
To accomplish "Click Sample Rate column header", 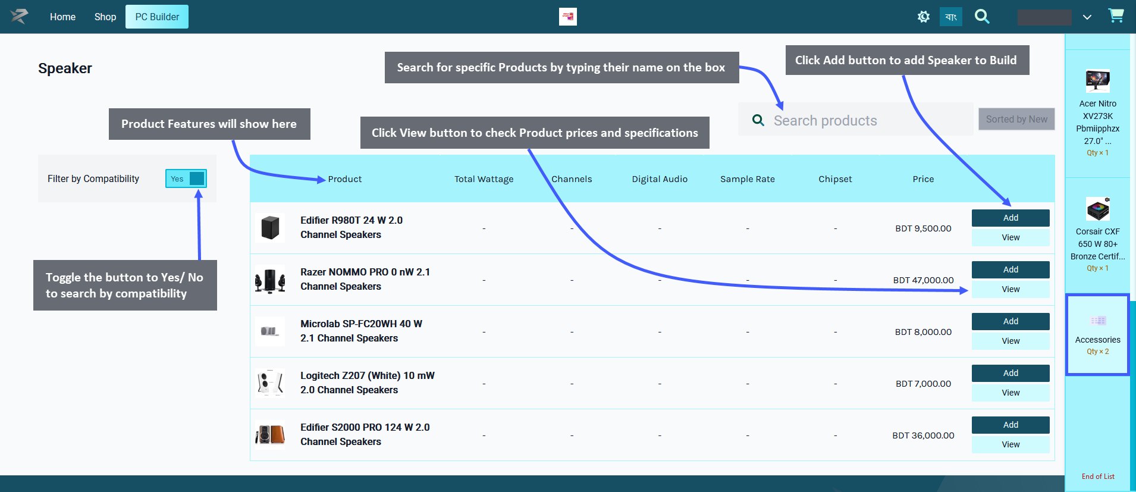I will click(x=748, y=179).
